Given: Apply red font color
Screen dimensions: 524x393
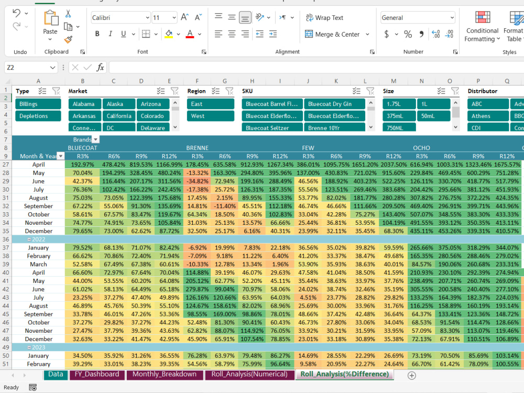Looking at the screenshot, I should click(x=190, y=34).
